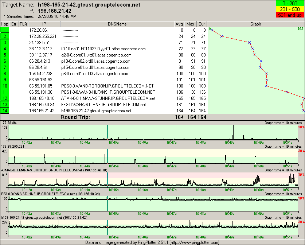
Task: Select the 198.165.40.10 IP row
Action: (x=42, y=98)
